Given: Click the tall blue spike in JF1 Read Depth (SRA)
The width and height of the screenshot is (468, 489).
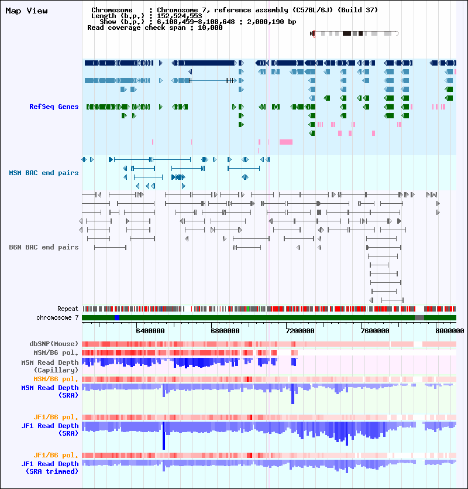Looking at the screenshot, I should tap(164, 436).
